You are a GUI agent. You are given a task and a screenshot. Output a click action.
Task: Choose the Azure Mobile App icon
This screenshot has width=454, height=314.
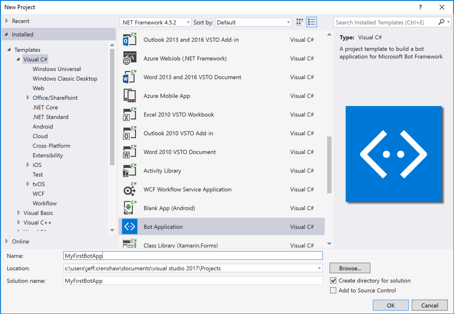[x=129, y=96]
